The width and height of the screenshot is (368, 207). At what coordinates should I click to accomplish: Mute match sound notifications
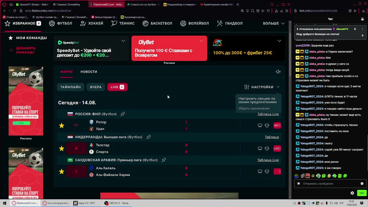click(278, 72)
